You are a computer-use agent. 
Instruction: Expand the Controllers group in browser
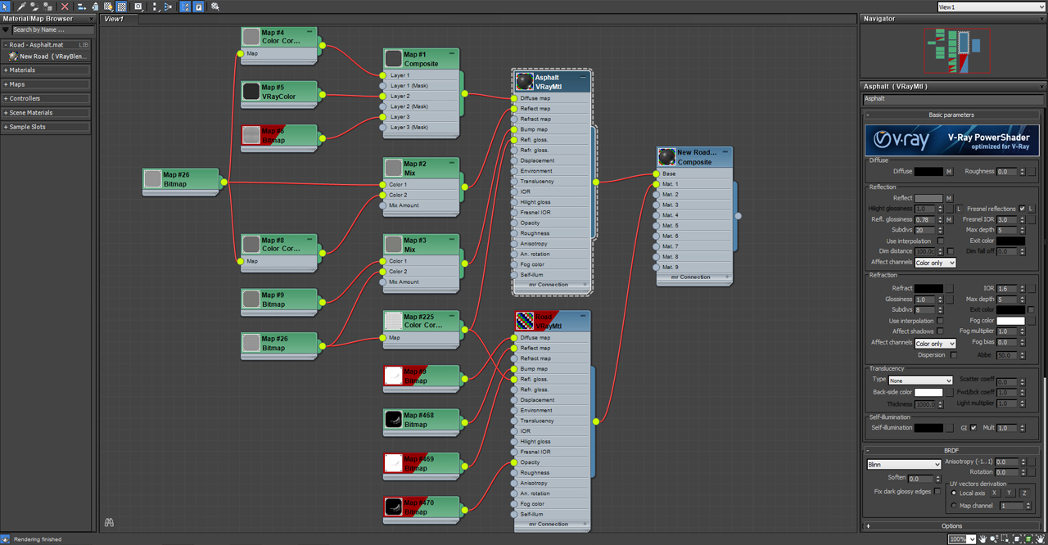[46, 98]
